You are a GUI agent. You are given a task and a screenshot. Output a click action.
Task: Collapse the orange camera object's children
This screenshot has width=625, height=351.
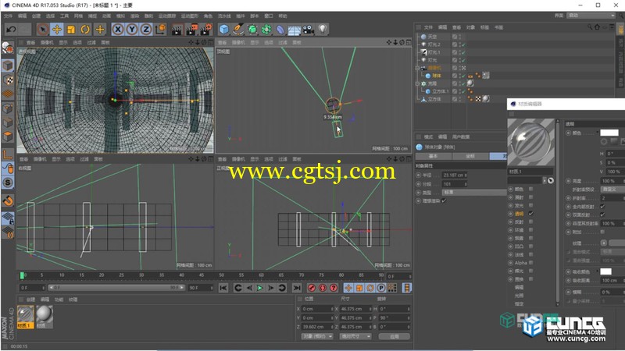418,68
